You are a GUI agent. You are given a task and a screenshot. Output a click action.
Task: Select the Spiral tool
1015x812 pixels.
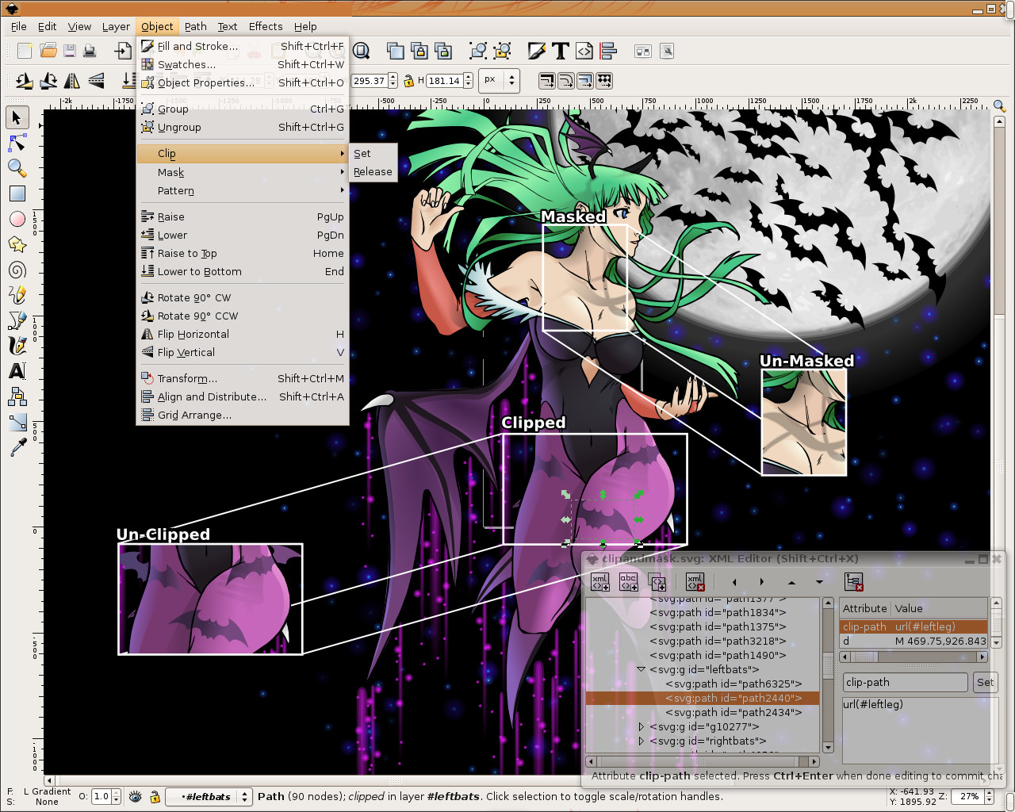click(x=17, y=270)
